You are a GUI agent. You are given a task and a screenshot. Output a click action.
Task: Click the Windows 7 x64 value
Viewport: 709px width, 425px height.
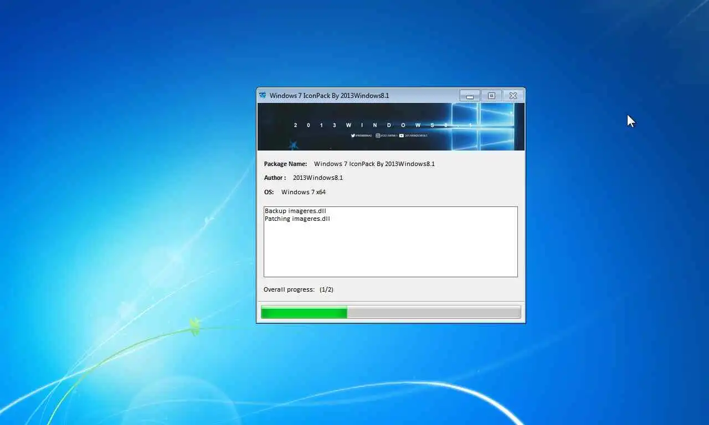click(304, 192)
